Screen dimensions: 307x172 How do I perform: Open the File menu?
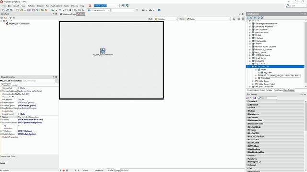4,6
